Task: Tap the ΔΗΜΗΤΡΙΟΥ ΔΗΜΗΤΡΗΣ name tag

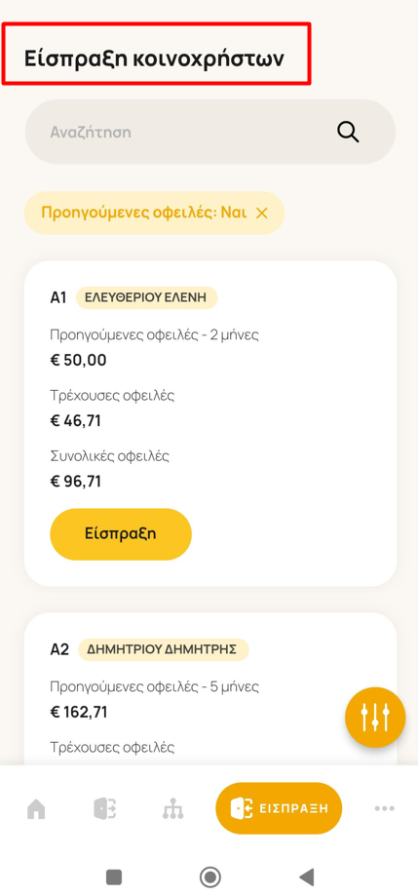Action: 164,649
